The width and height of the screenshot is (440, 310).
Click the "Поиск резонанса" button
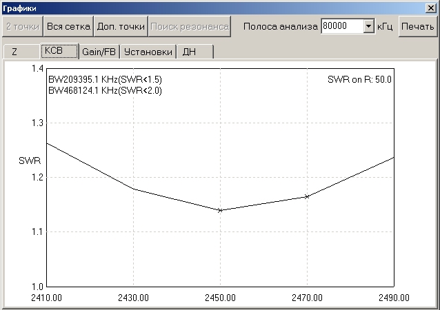pos(189,26)
